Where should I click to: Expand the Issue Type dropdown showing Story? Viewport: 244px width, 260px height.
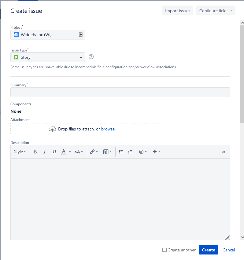point(48,57)
